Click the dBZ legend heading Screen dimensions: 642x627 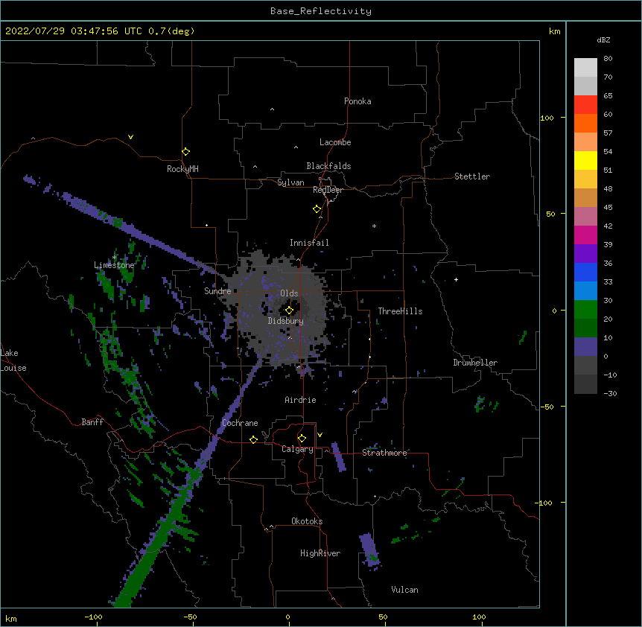[x=603, y=40]
